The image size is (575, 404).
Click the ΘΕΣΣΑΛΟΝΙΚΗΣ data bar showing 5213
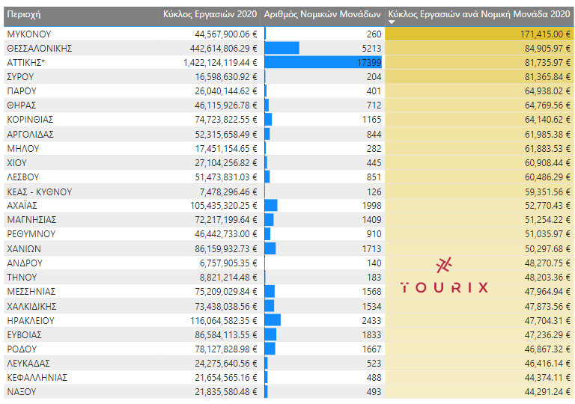tap(282, 48)
